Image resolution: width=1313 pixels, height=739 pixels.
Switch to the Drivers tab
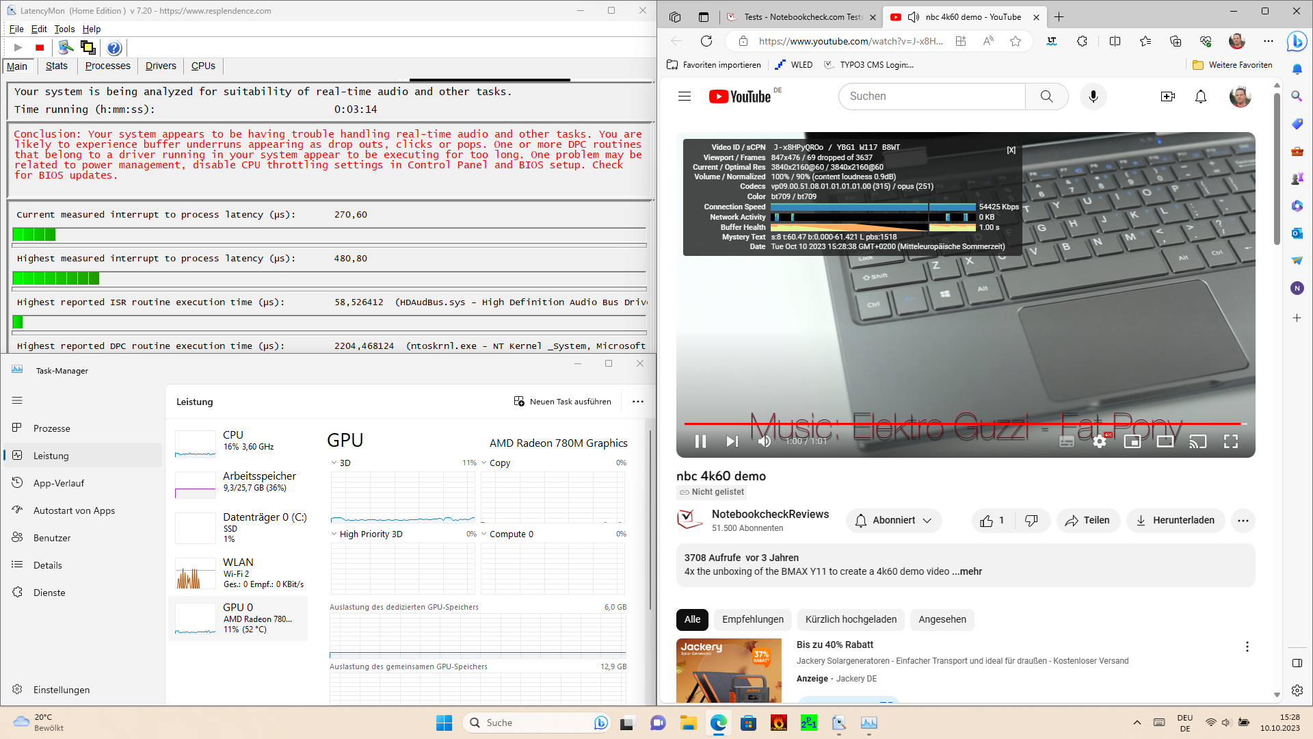[161, 66]
